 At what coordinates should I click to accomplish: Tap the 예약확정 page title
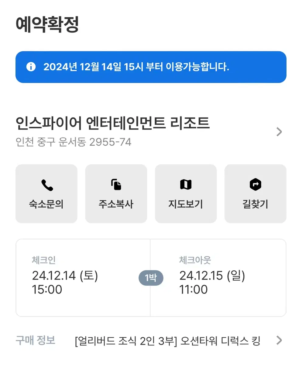pyautogui.click(x=47, y=24)
